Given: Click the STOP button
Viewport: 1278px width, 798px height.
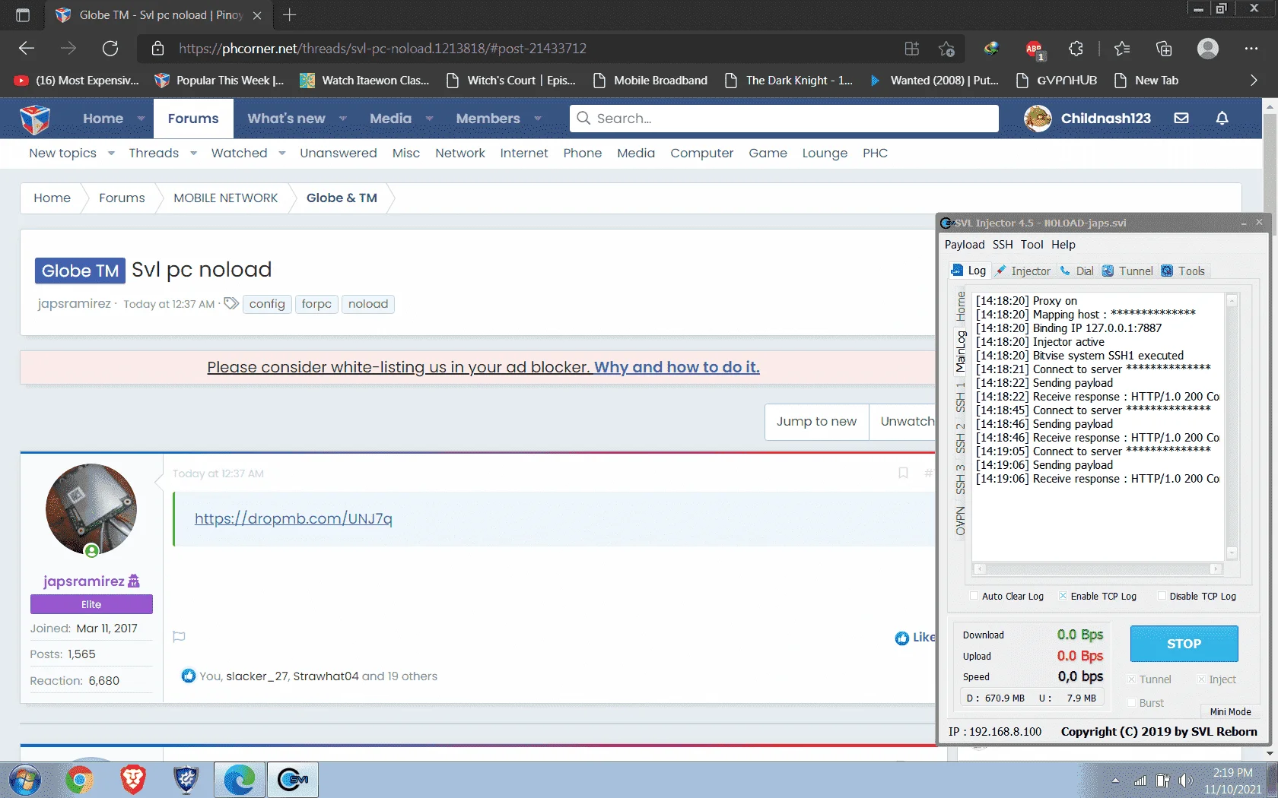Looking at the screenshot, I should [1184, 644].
